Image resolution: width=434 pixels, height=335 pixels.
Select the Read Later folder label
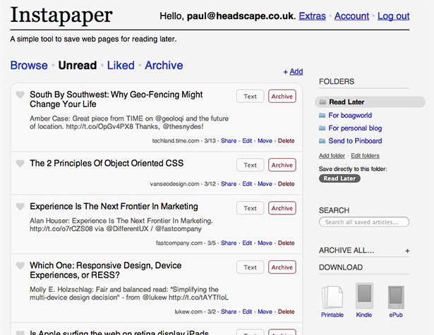[346, 102]
